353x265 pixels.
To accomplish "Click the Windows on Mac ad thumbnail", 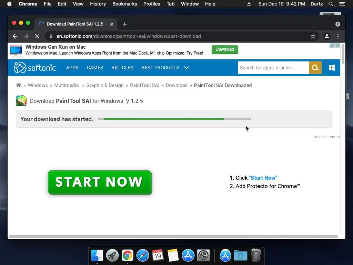I will 16,51.
